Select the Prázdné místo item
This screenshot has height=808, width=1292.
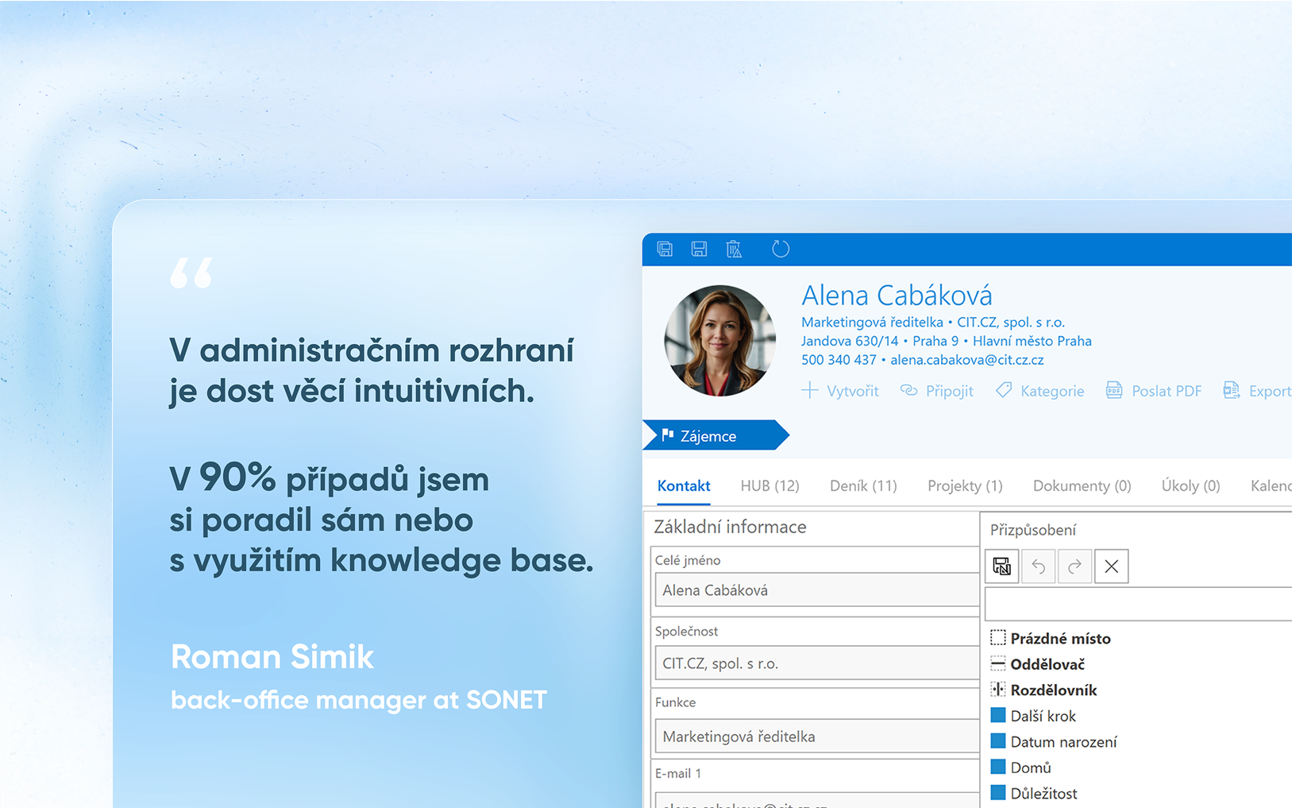click(x=1051, y=638)
